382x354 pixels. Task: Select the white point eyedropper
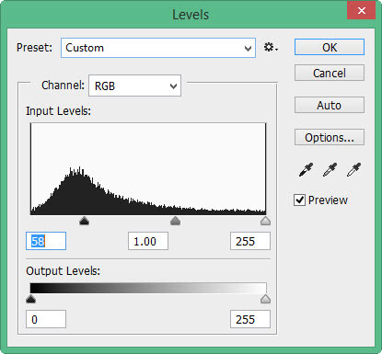tap(353, 169)
